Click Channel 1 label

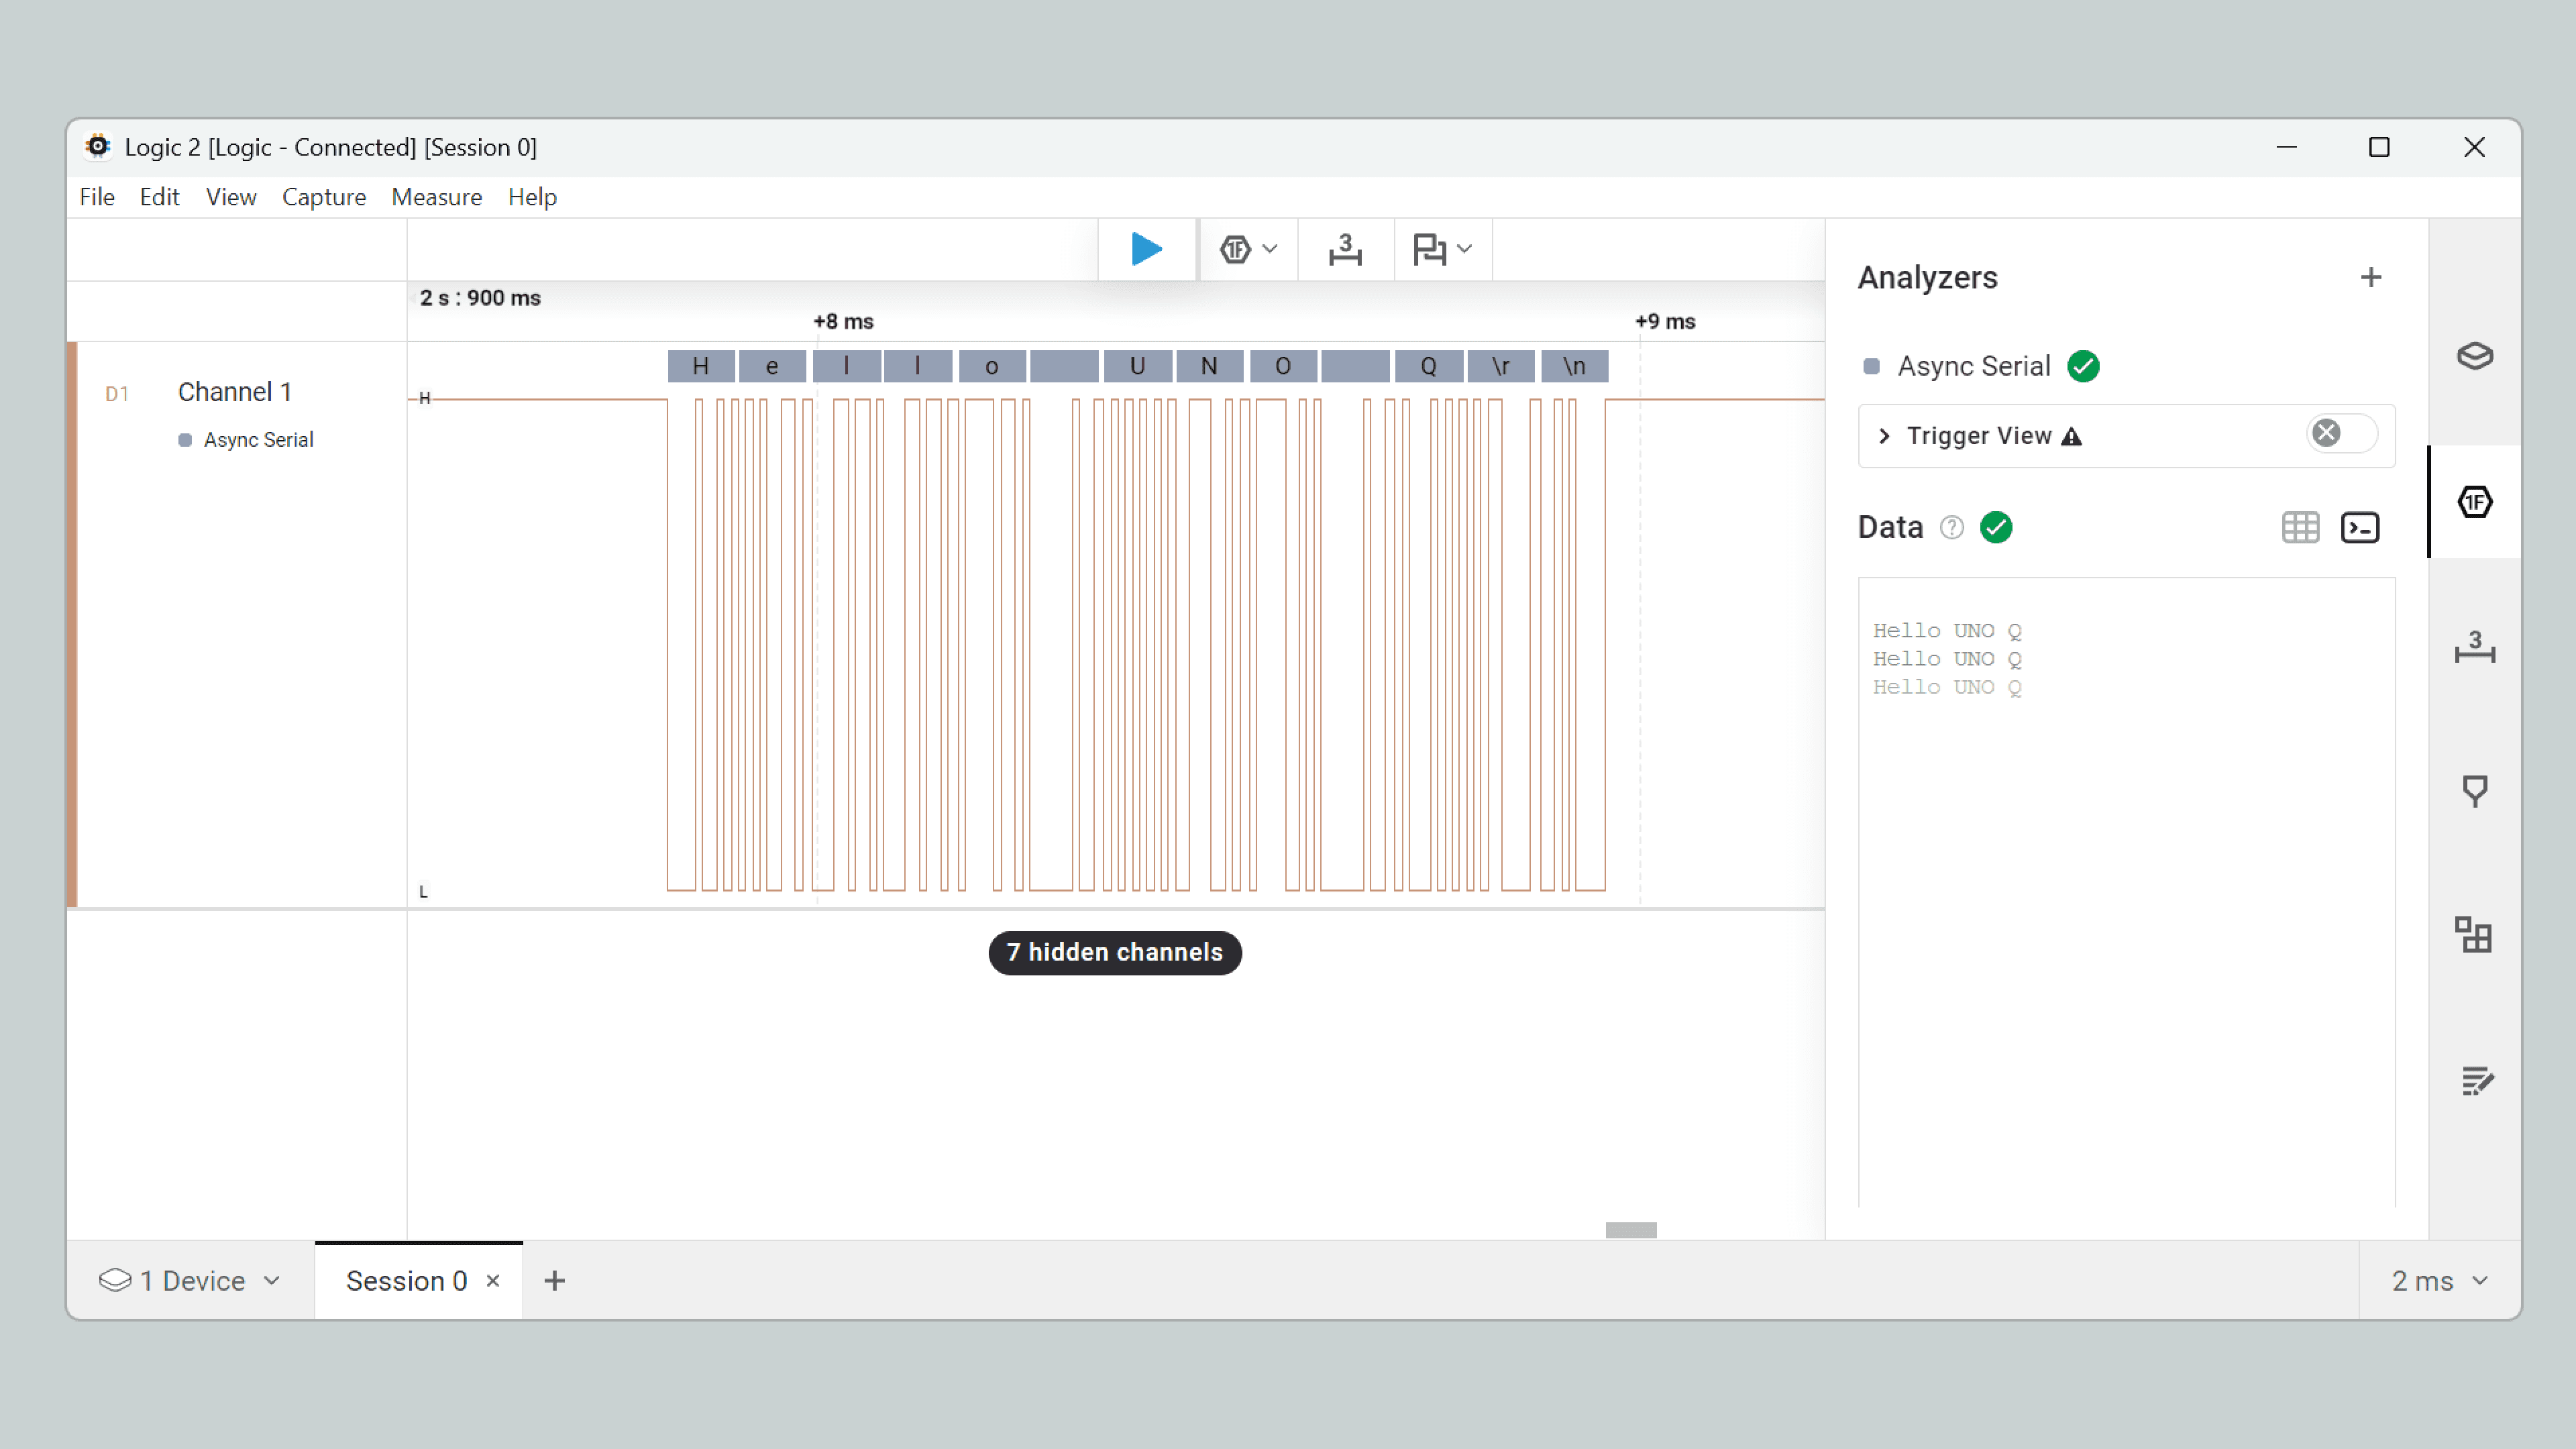[234, 392]
